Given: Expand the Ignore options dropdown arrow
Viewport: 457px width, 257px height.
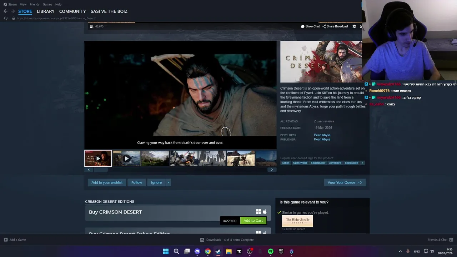Looking at the screenshot, I should click(x=169, y=182).
